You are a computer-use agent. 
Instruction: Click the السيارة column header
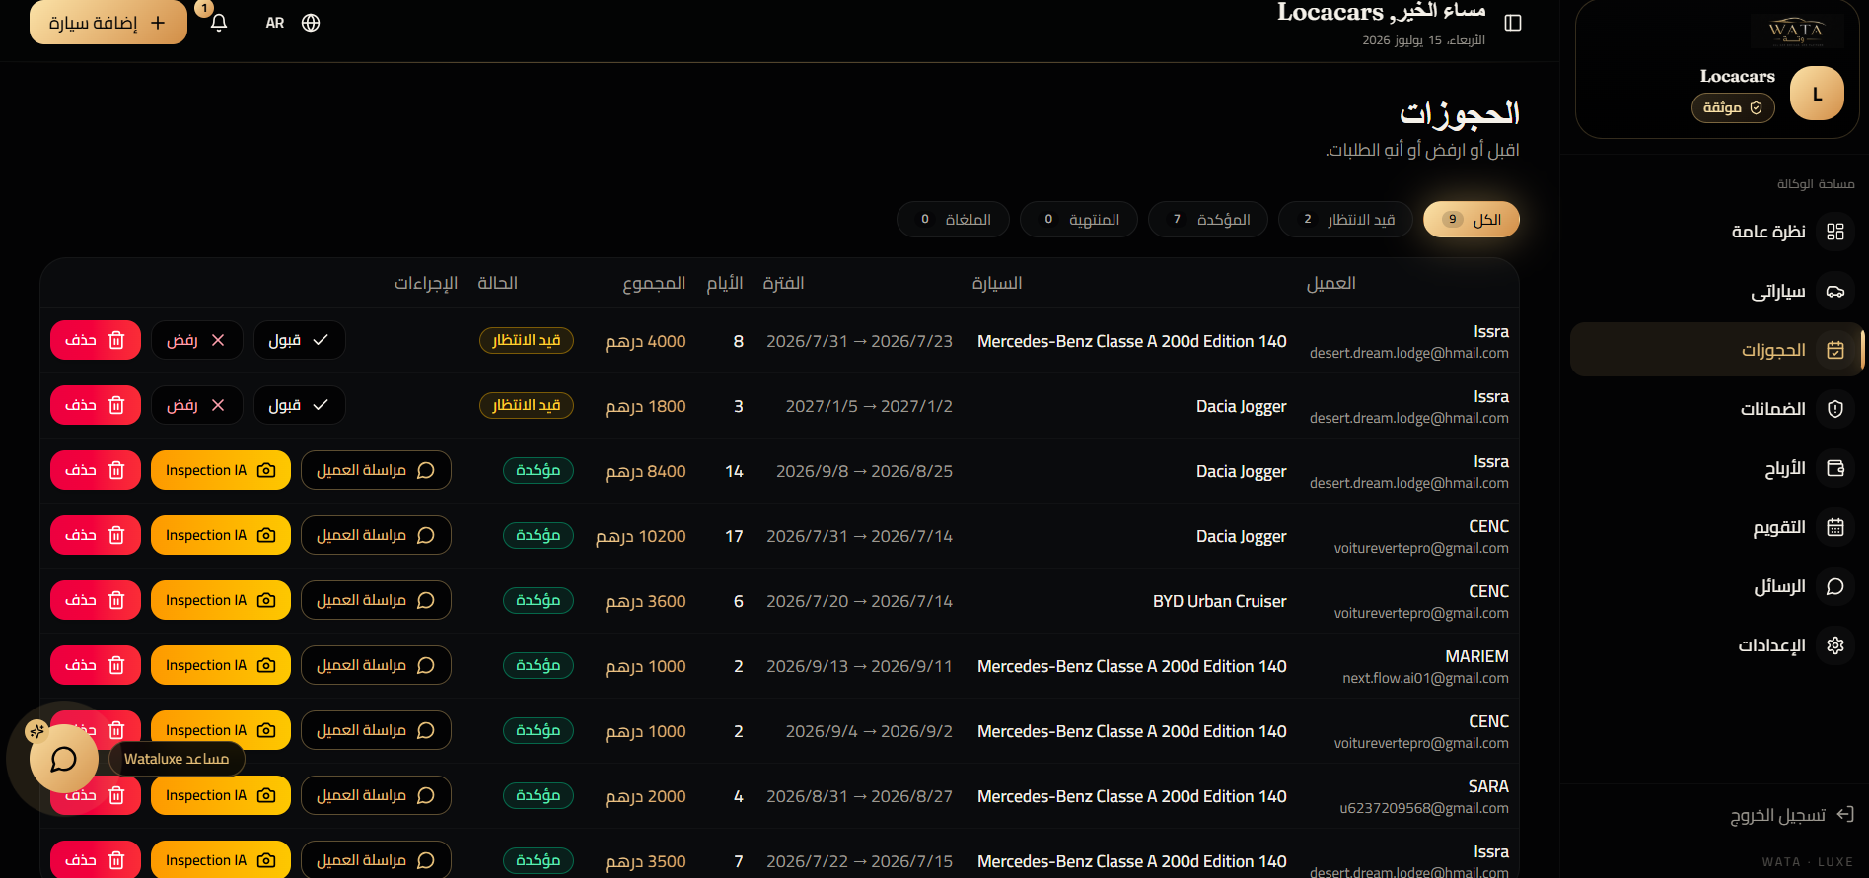[x=997, y=283]
